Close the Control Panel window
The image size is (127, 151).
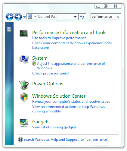(x=115, y=6)
